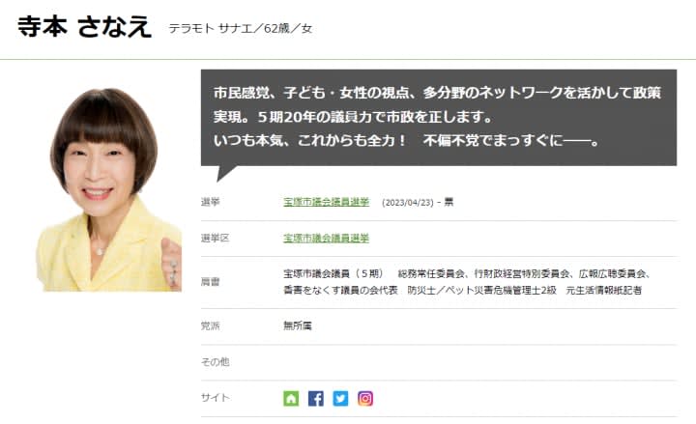Click the 党派 row label
This screenshot has width=696, height=424.
(210, 326)
